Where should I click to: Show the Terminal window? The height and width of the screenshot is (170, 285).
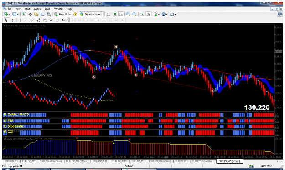pyautogui.click(x=42, y=14)
